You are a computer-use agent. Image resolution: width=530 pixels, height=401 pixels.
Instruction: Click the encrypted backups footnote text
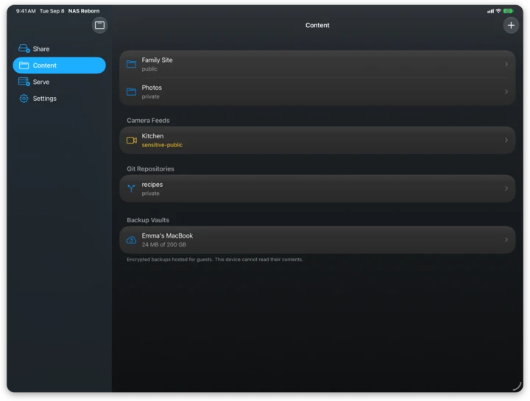click(215, 260)
